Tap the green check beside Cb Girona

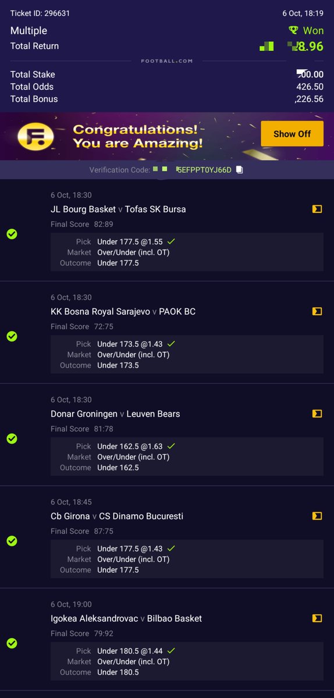[12, 541]
